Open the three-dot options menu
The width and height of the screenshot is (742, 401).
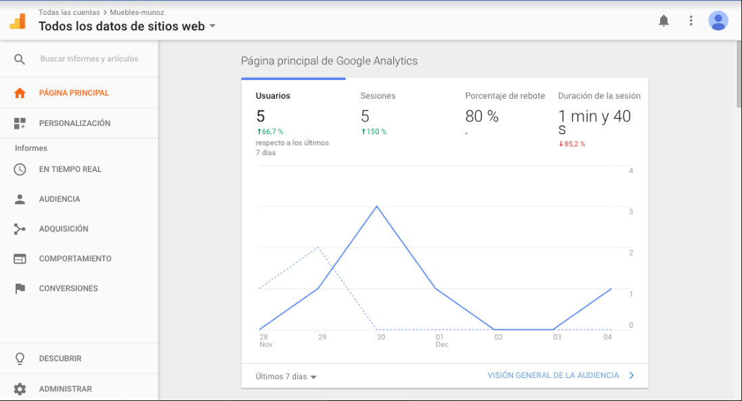click(x=691, y=21)
